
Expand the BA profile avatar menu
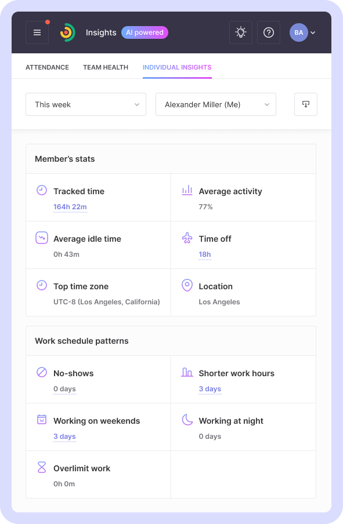point(302,32)
